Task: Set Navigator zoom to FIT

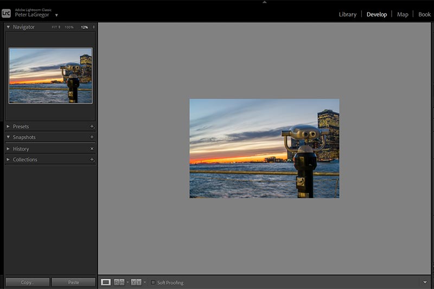Action: 55,27
